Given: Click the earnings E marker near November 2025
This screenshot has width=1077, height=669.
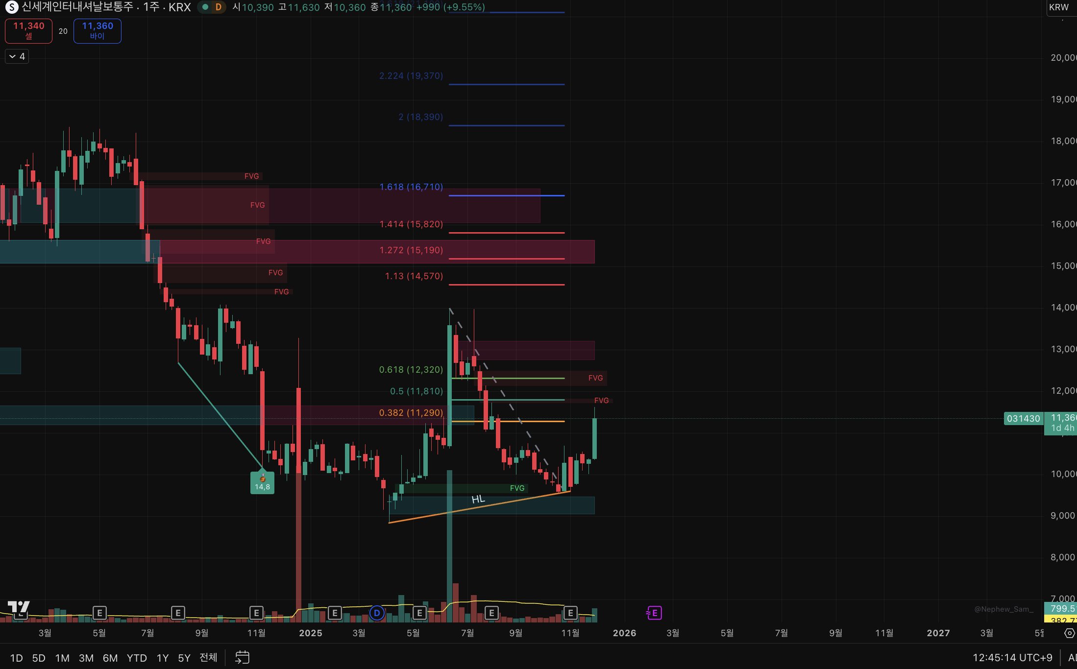Looking at the screenshot, I should click(x=570, y=613).
